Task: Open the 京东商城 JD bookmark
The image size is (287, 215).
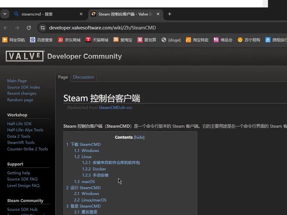Action: [69, 40]
